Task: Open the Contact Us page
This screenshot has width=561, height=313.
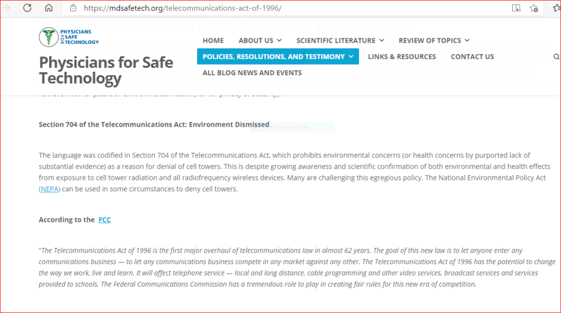Action: tap(472, 56)
